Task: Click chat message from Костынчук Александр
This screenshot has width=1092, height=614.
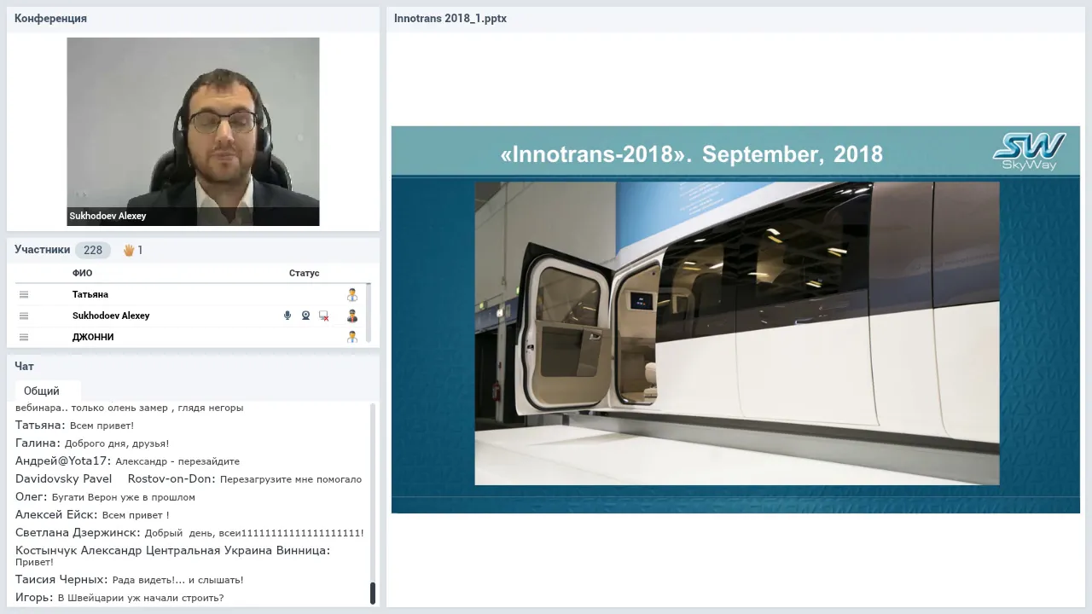Action: point(173,556)
